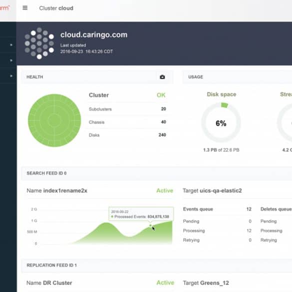Screen dimensions: 292x292
Task: Click the 'Disk space' heading
Action: [x=222, y=94]
